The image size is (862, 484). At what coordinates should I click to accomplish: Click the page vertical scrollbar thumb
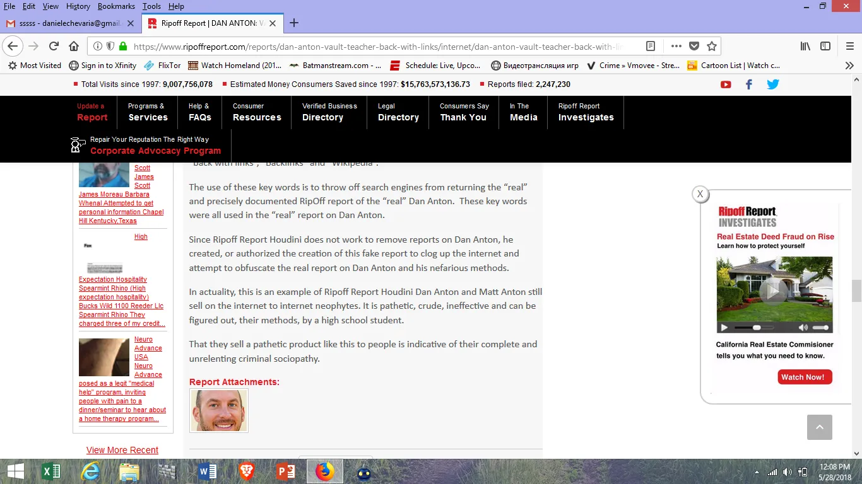856,291
